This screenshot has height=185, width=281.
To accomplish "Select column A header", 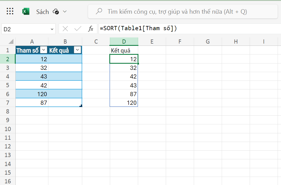I will coord(32,42).
